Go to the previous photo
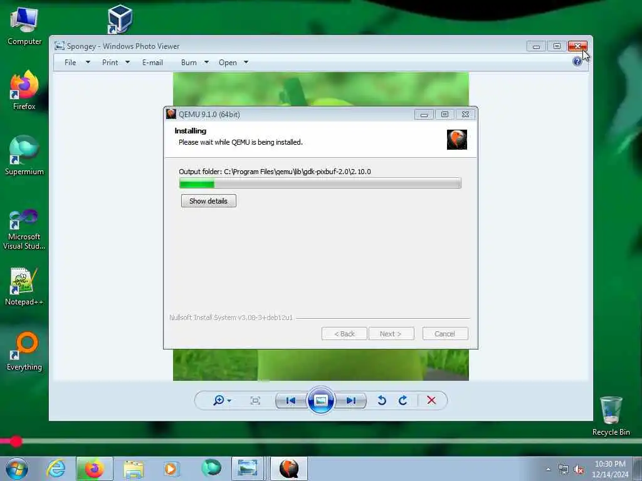The height and width of the screenshot is (481, 642). (291, 400)
